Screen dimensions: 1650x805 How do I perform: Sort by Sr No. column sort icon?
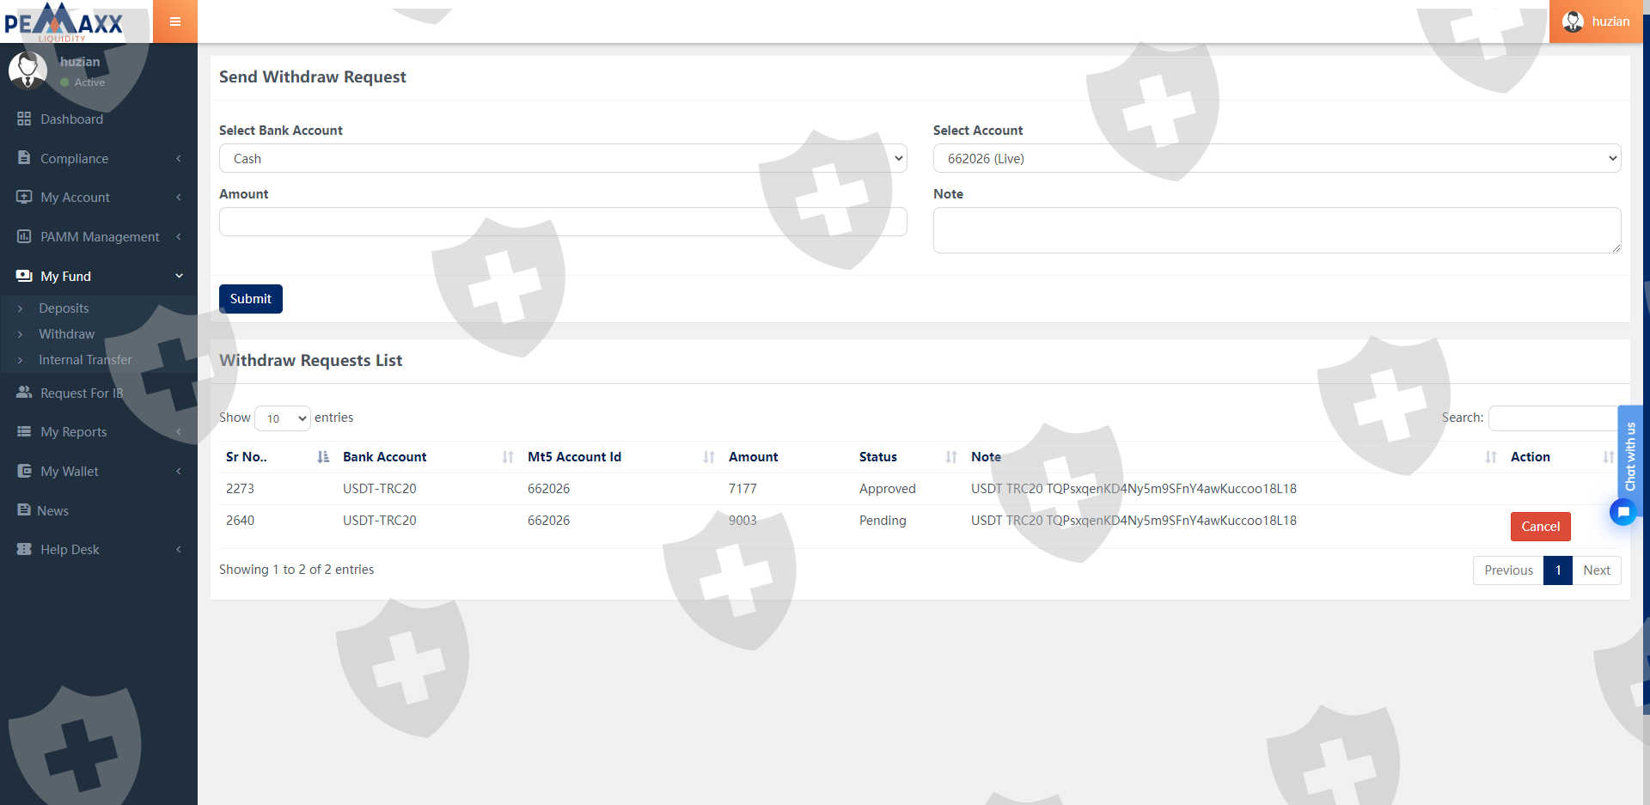[323, 457]
